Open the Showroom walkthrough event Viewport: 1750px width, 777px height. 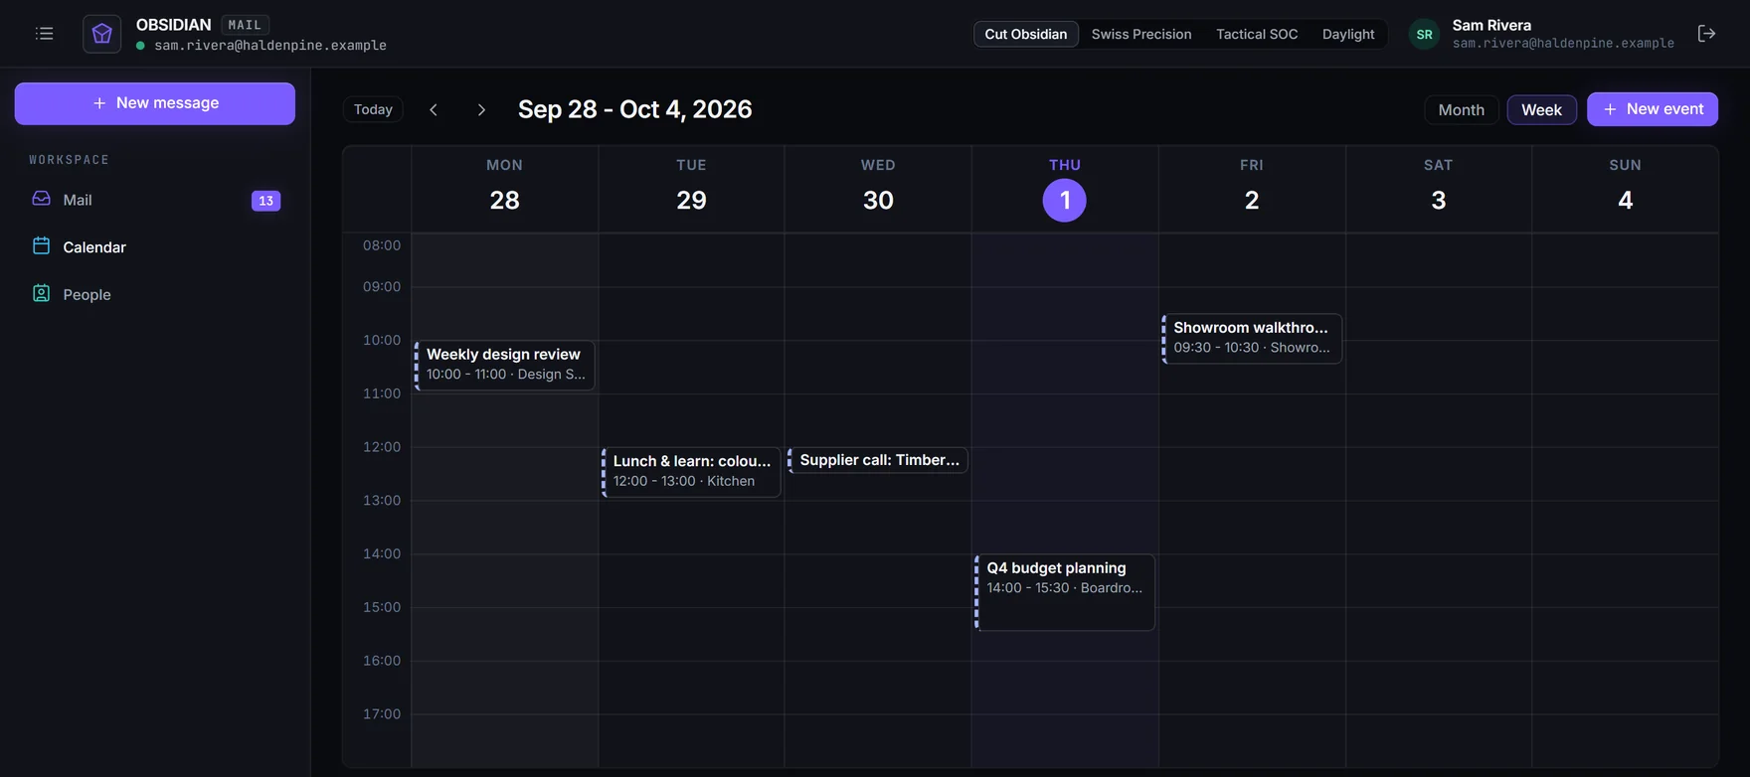[x=1252, y=339]
